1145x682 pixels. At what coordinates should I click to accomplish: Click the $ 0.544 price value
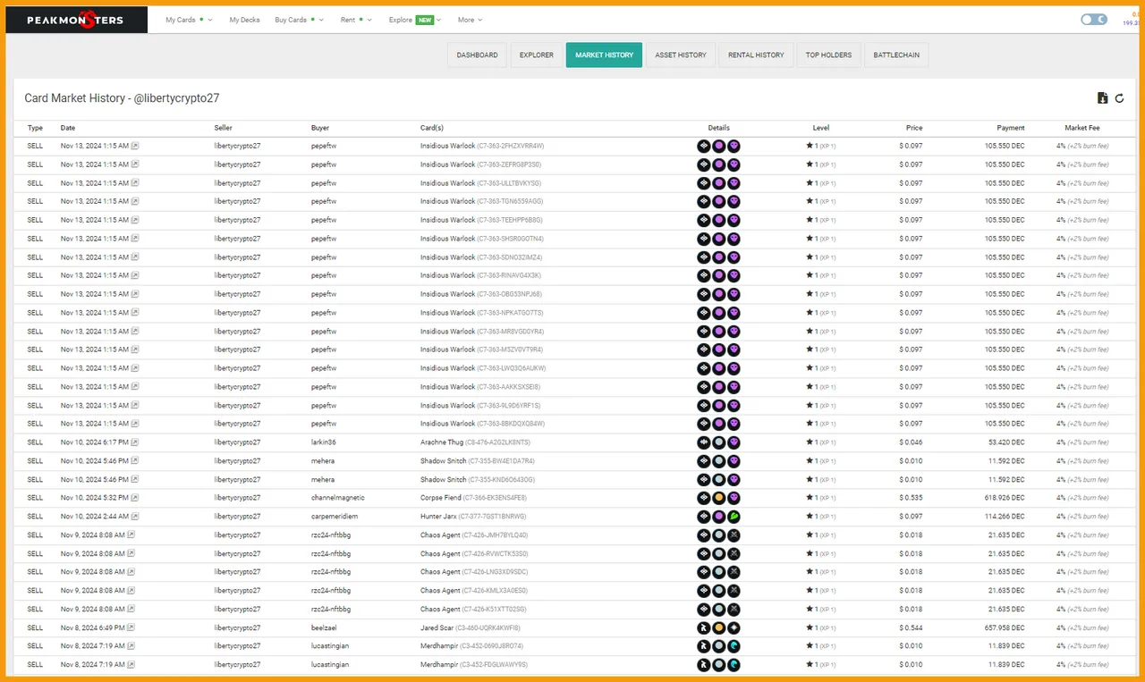coord(912,627)
